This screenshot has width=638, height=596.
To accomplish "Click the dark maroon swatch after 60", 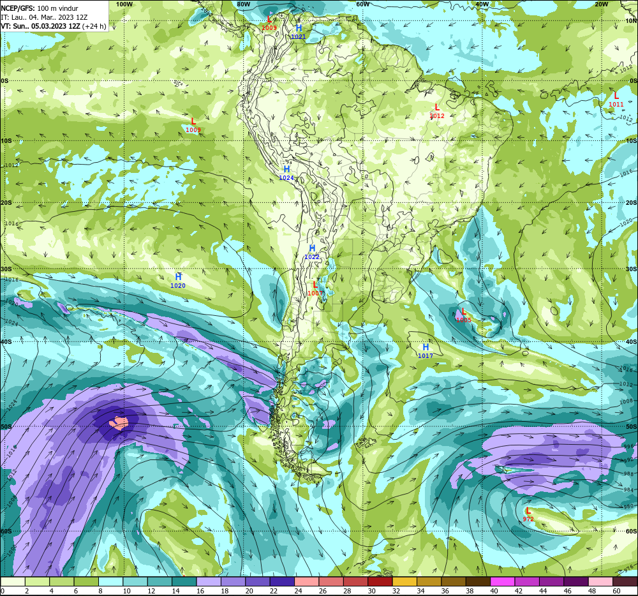I will tap(625, 582).
